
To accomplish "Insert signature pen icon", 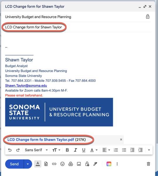I will (95, 164).
